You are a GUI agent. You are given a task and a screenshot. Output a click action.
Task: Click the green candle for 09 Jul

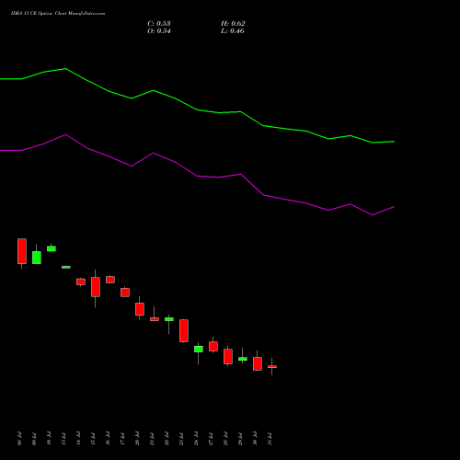pyautogui.click(x=37, y=258)
